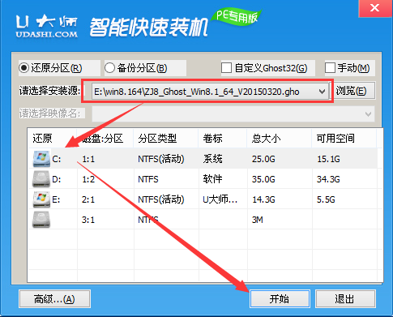Click the 开始 start button
393x317 pixels.
(x=280, y=299)
